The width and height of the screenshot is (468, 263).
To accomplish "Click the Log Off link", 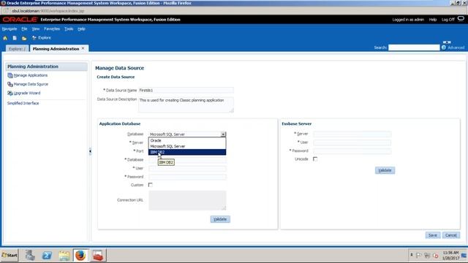I will 448,20.
